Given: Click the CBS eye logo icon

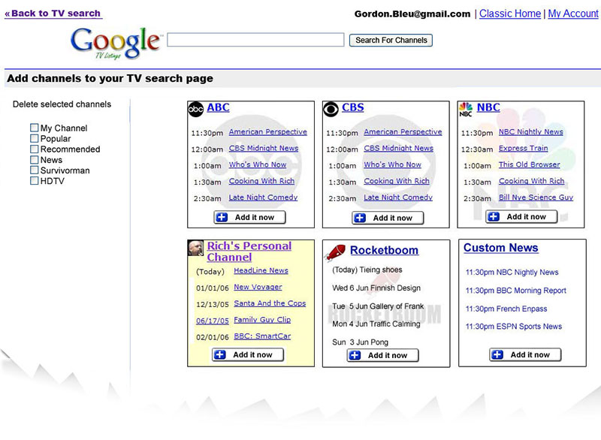Looking at the screenshot, I should tap(331, 109).
